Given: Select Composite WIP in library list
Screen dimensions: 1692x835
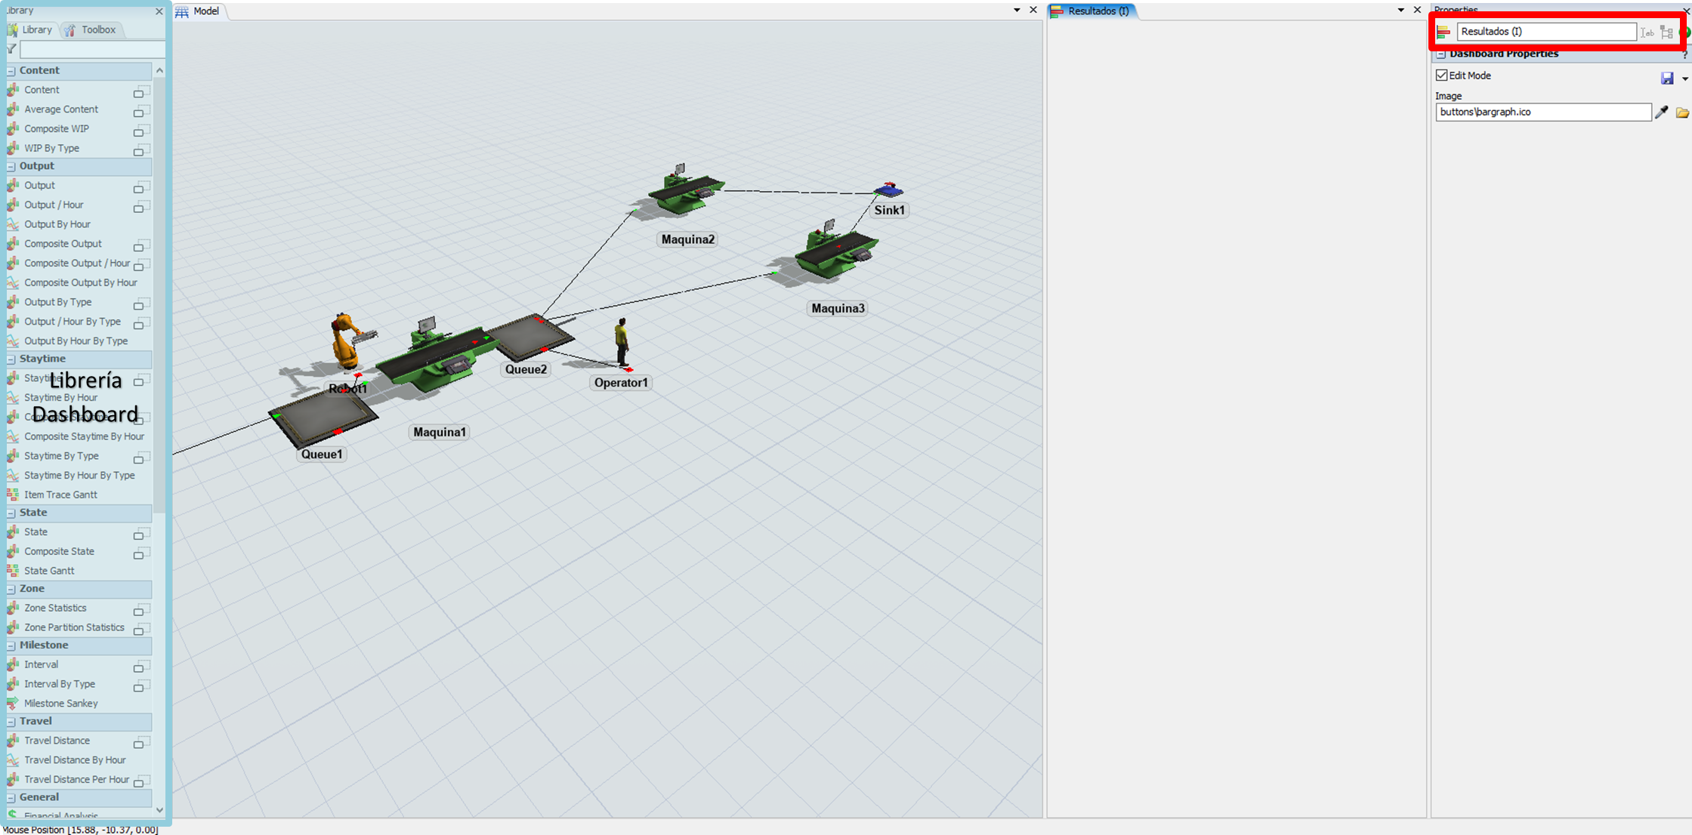Looking at the screenshot, I should coord(57,128).
